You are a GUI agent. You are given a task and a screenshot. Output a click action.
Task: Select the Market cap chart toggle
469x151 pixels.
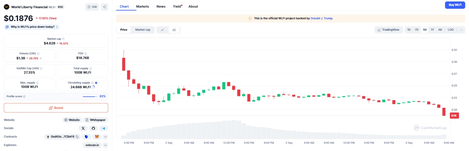pos(143,30)
